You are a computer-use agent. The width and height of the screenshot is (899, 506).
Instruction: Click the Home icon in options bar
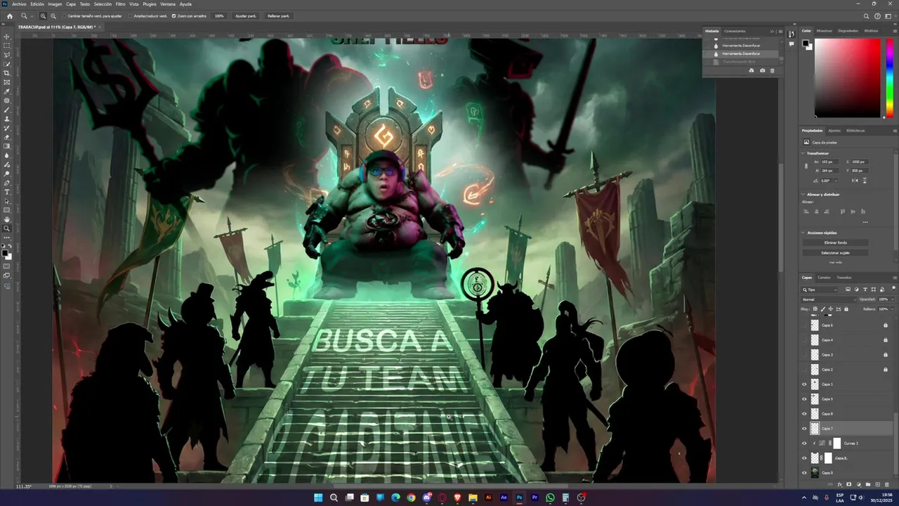pyautogui.click(x=9, y=15)
